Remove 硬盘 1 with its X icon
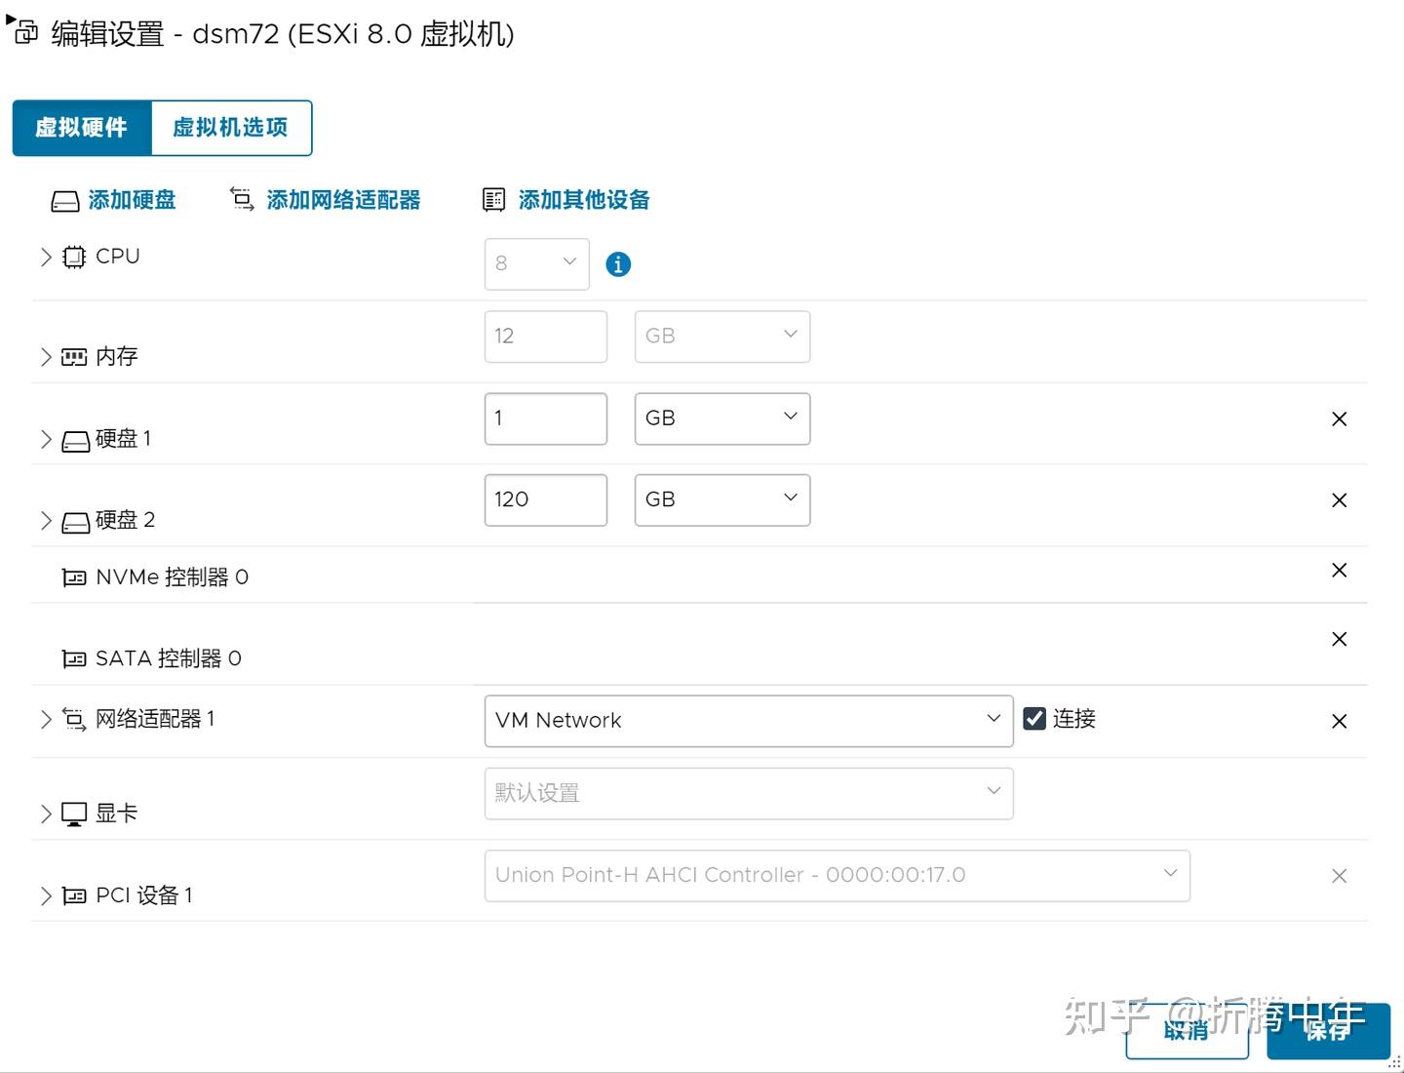 [x=1339, y=419]
